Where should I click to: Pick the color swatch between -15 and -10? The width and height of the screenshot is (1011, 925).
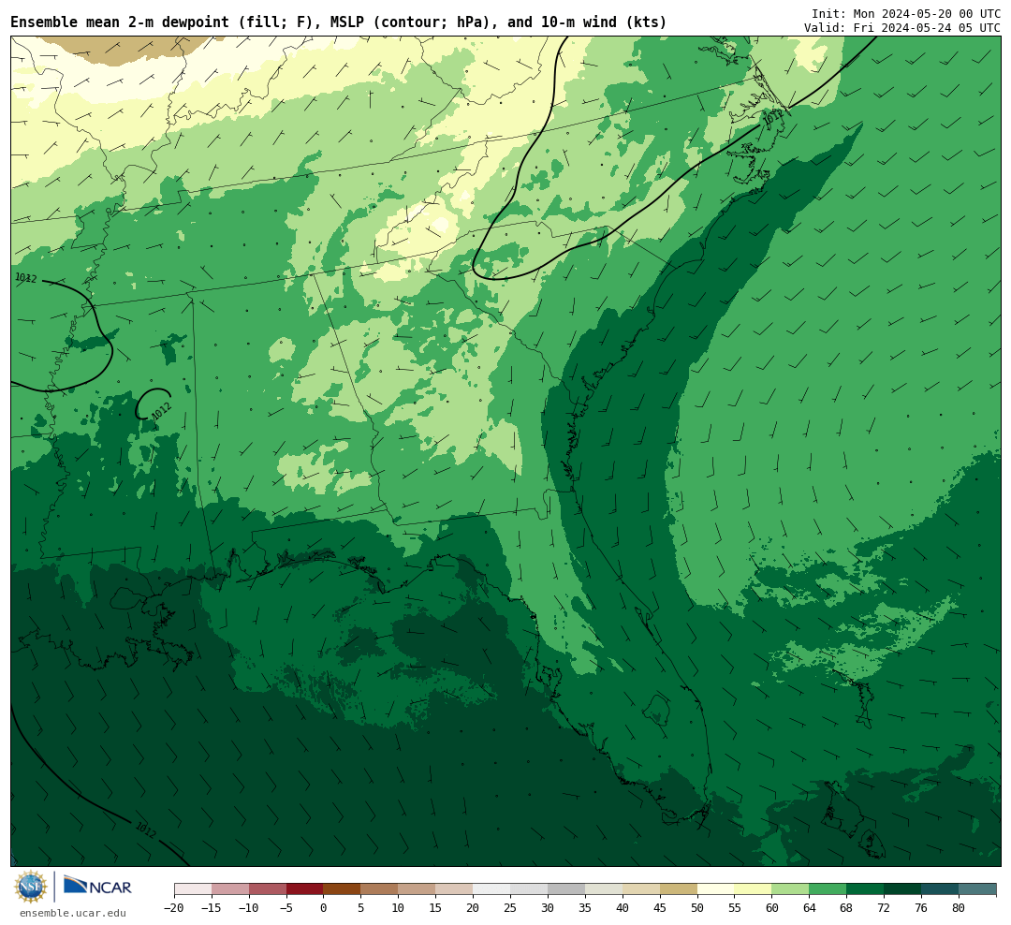pos(230,889)
